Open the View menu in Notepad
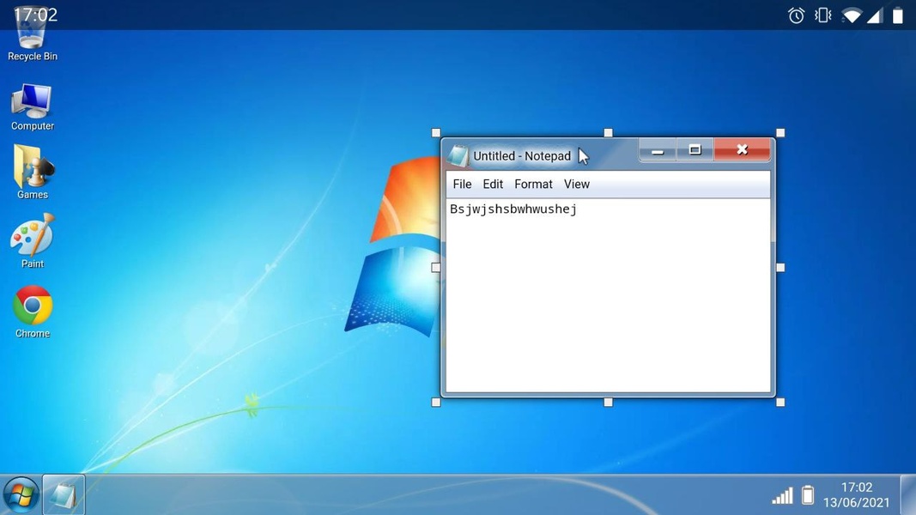Image resolution: width=916 pixels, height=515 pixels. pos(577,184)
